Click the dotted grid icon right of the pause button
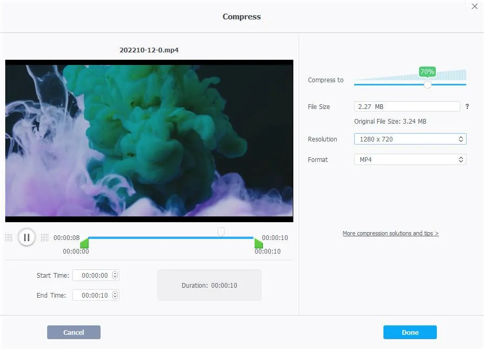This screenshot has width=484, height=349. click(x=45, y=237)
